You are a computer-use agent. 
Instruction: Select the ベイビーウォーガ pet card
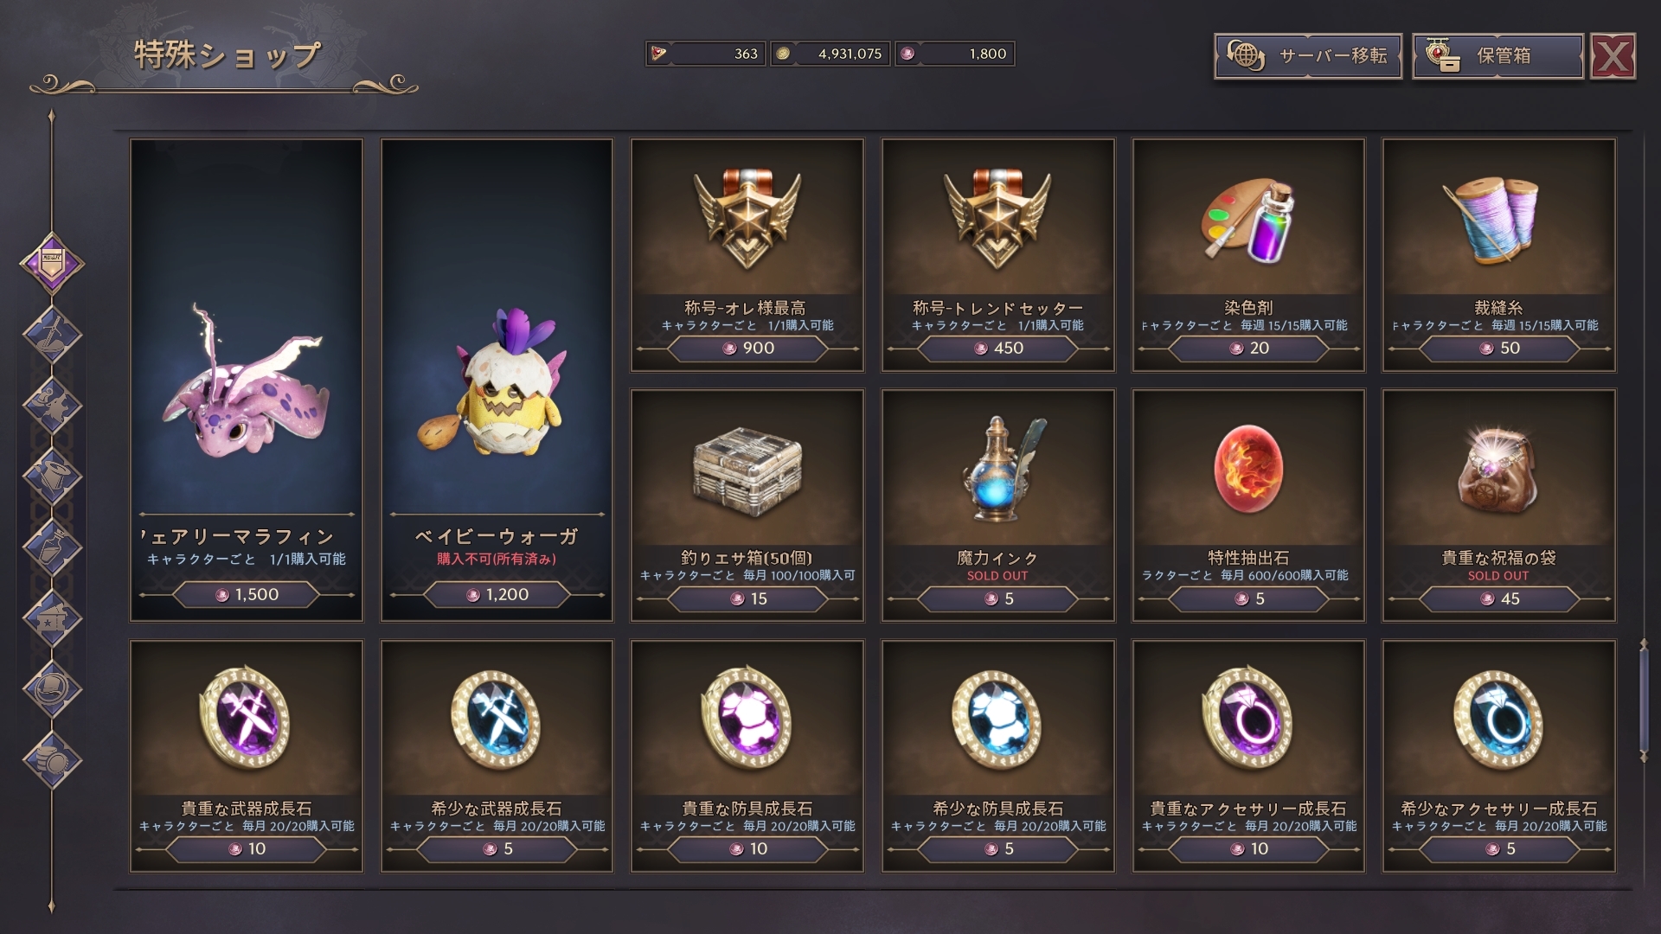pos(497,380)
